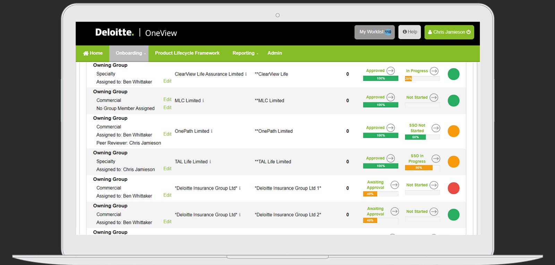
Task: Click Not Started arrow for Deloitte Insurance Group Ltd 1
Action: pos(434,185)
